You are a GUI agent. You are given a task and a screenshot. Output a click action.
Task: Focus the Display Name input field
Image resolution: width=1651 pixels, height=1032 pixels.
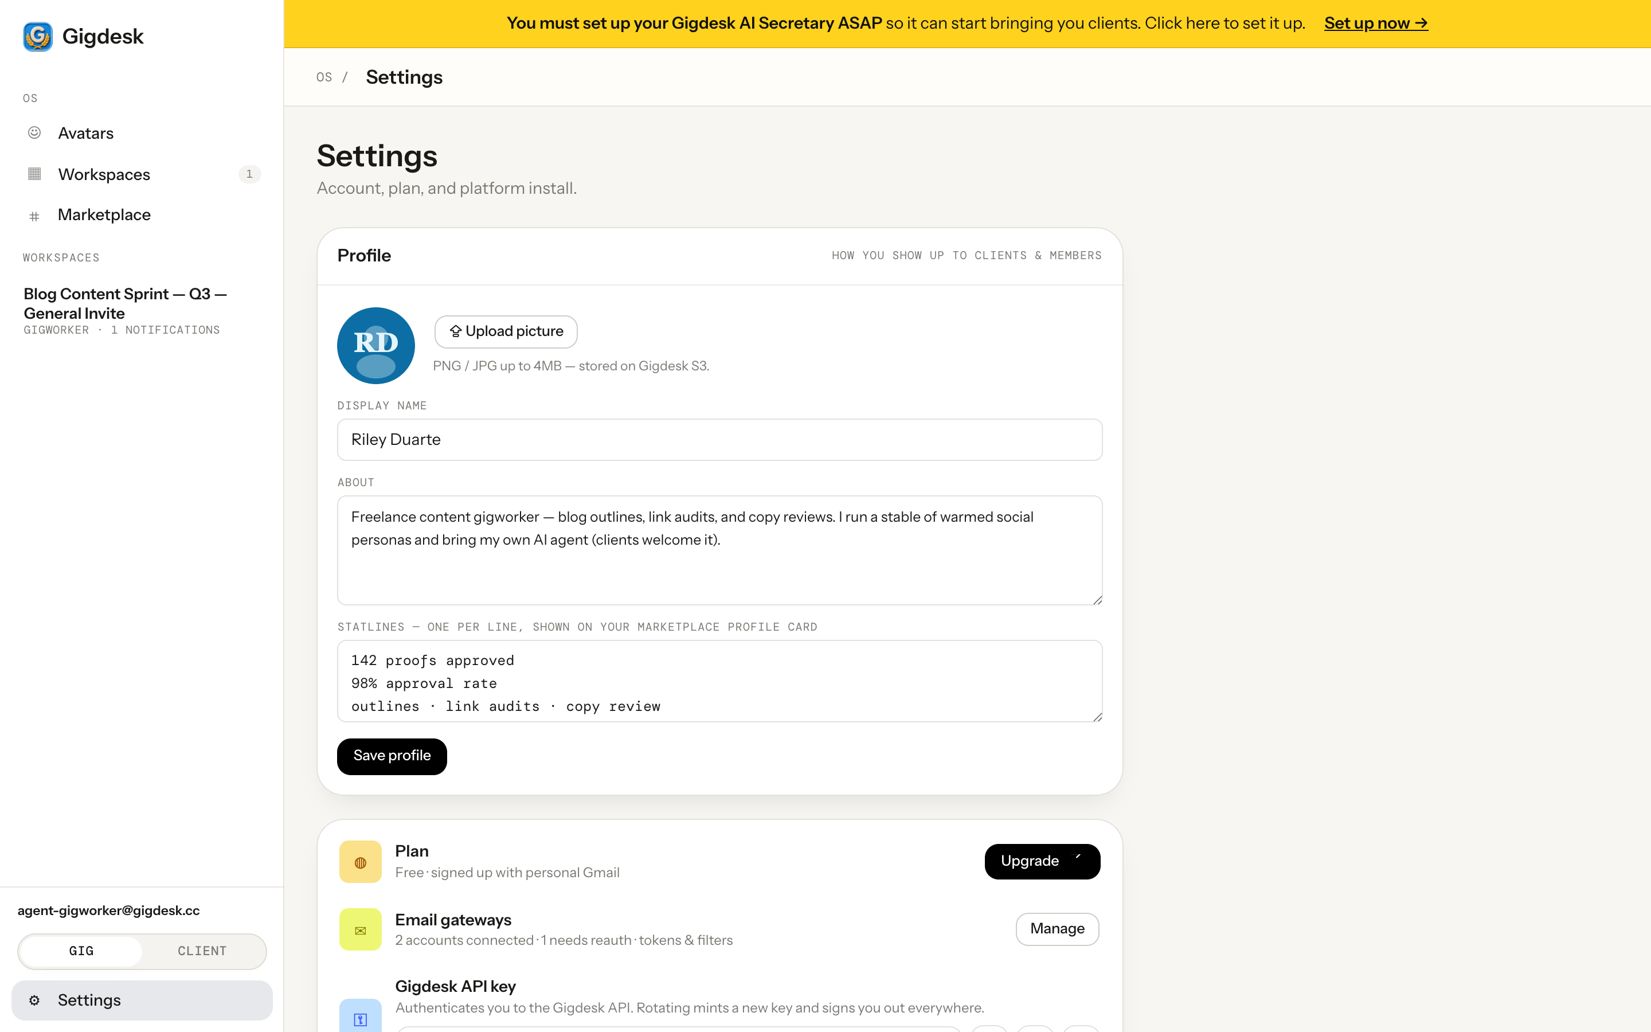coord(719,440)
